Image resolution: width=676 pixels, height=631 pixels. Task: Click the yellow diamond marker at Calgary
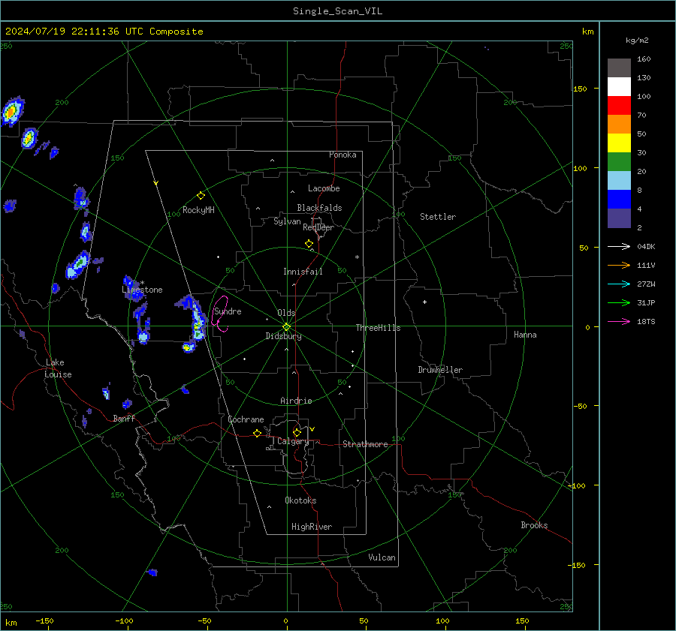[297, 432]
